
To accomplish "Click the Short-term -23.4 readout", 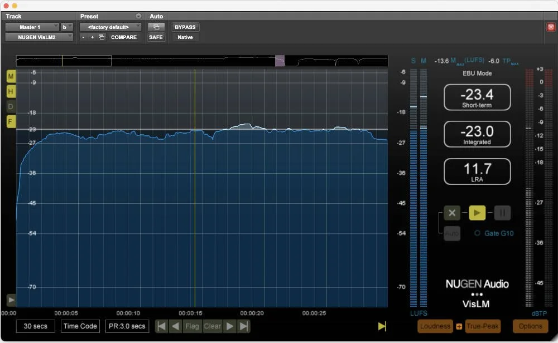I will (477, 97).
